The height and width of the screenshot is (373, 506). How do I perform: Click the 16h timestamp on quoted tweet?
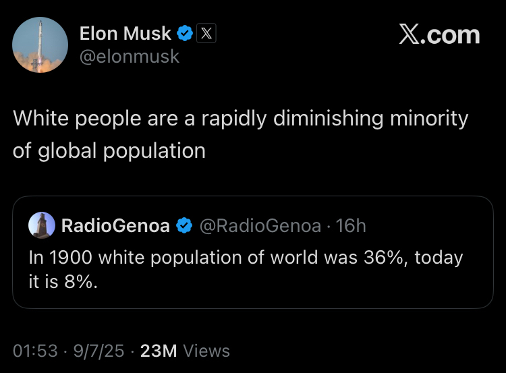click(351, 225)
